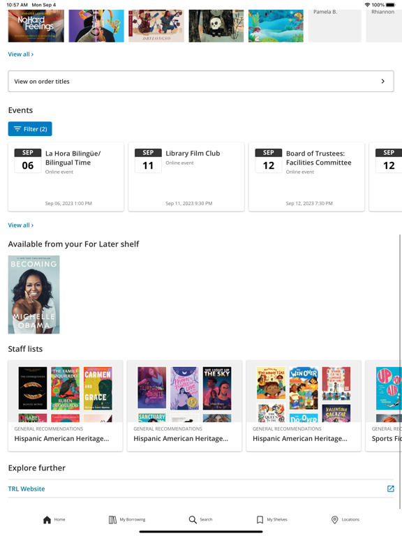Image resolution: width=402 pixels, height=536 pixels.
Task: Open View all link under Events
Action: pos(21,225)
